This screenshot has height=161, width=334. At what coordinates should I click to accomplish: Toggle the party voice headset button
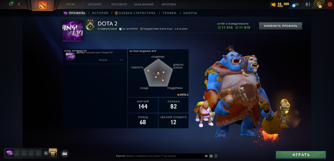[46, 153]
